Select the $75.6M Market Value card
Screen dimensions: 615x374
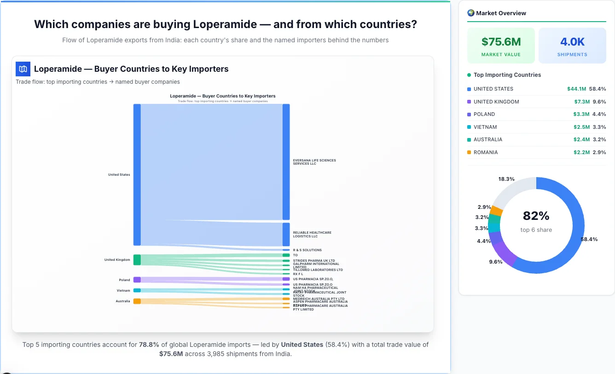[501, 45]
